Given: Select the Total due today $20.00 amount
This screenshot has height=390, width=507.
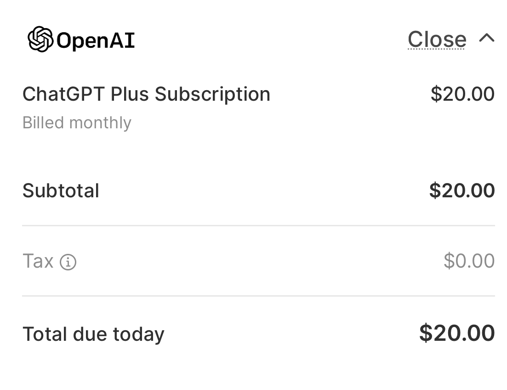Looking at the screenshot, I should click(456, 333).
